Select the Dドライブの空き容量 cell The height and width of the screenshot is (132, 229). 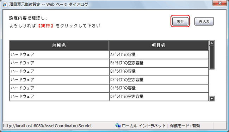tap(159, 97)
